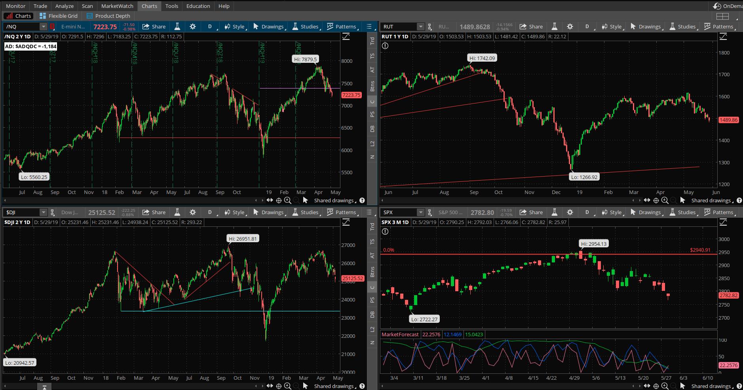Click the OnDemand button at top right
743x390 pixels.
point(728,6)
